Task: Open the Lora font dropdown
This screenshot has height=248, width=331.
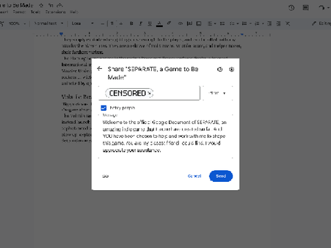Action: tap(83, 23)
